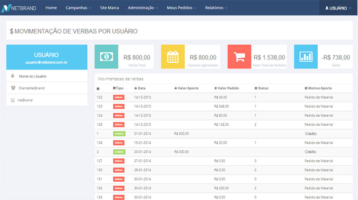
Task: Click the user profile icon in navbar
Action: coord(327,8)
